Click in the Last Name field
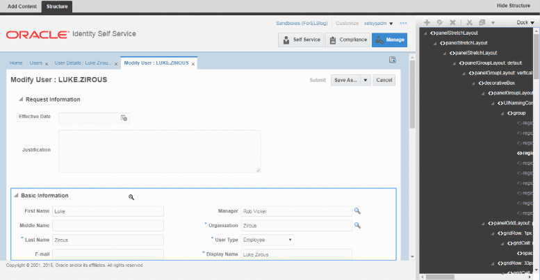The image size is (540, 280). click(x=108, y=240)
